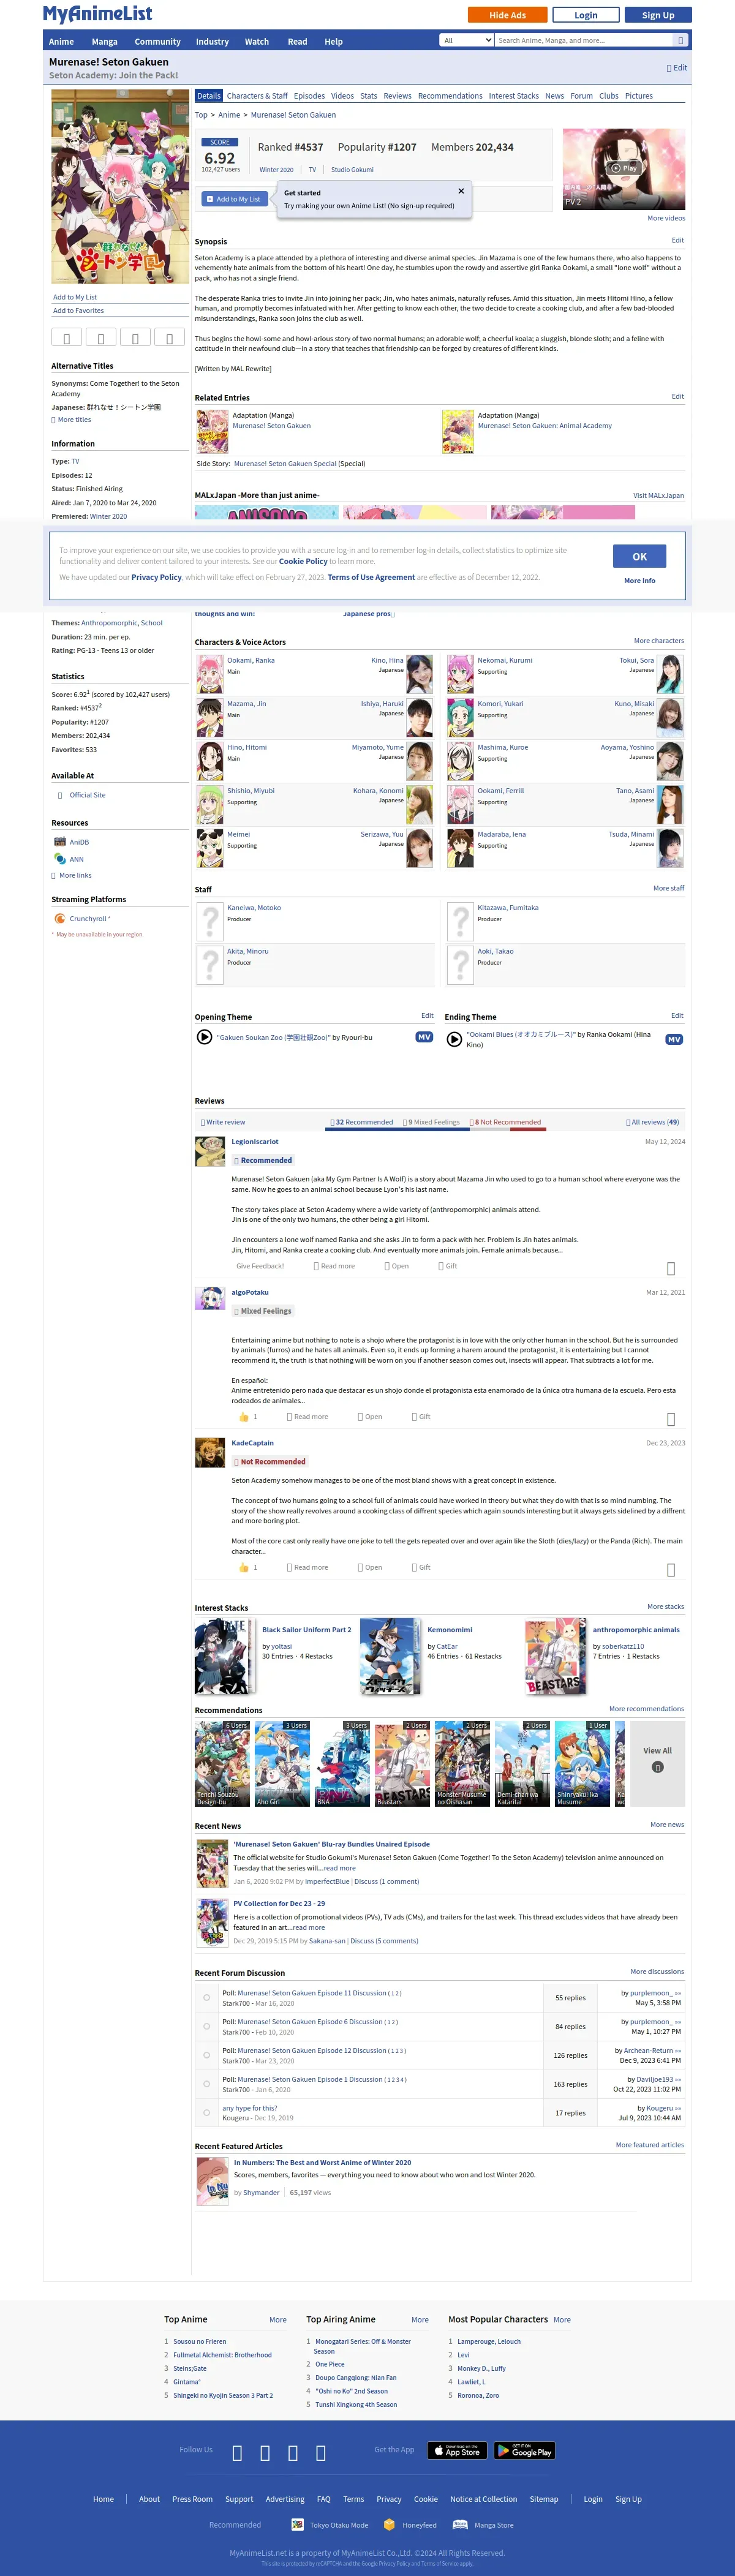
Task: Switch to the Pictures tab
Action: click(639, 96)
